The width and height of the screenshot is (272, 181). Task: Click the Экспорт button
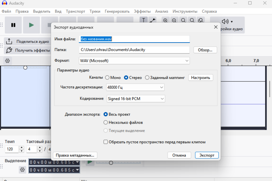(207, 155)
